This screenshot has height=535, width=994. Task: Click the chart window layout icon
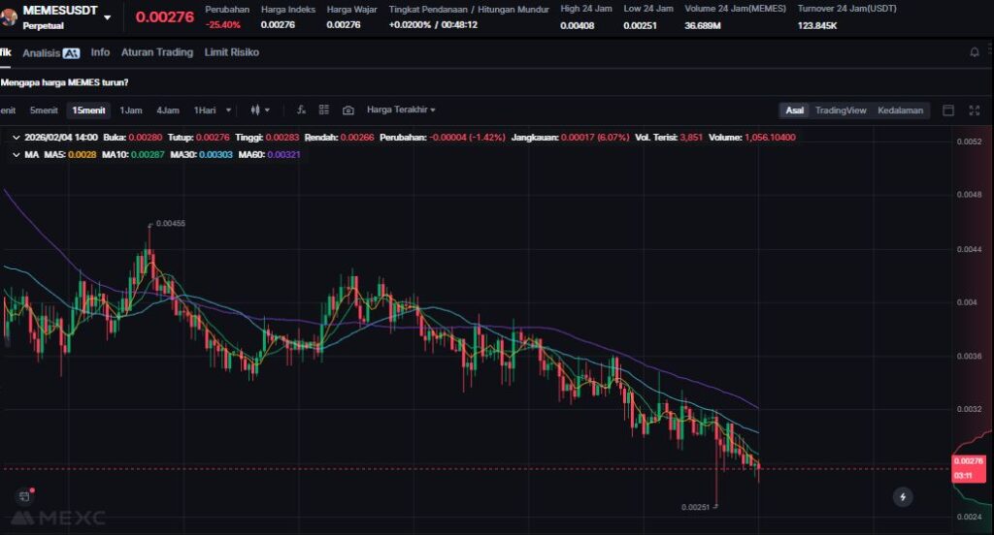coord(948,110)
